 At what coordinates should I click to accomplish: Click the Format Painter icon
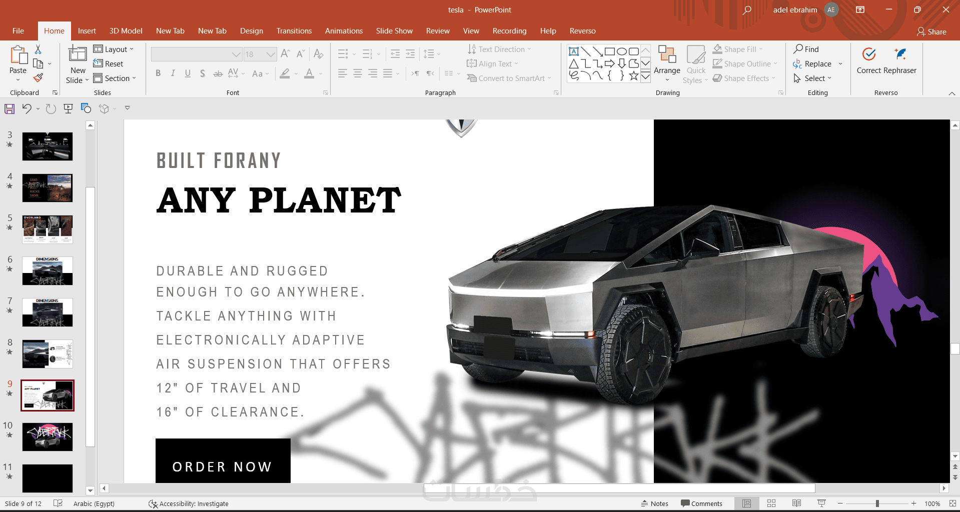click(x=38, y=78)
